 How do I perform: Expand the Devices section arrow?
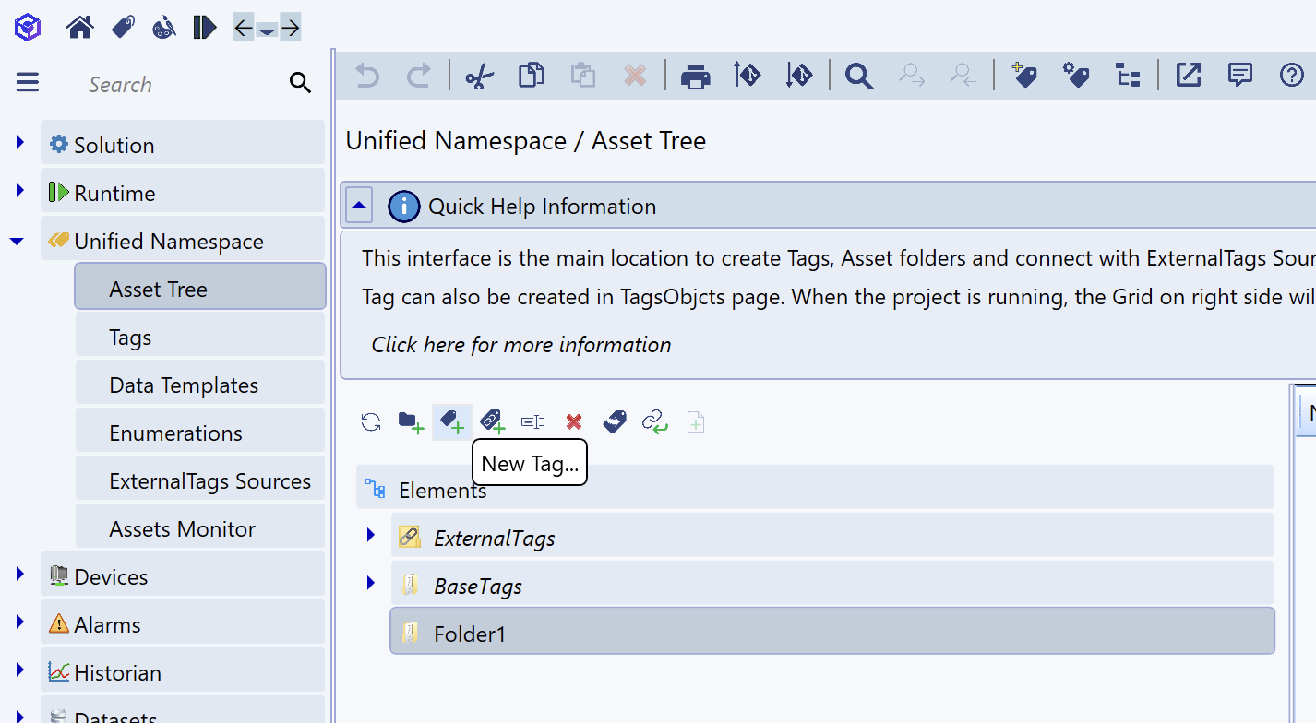19,574
